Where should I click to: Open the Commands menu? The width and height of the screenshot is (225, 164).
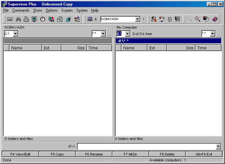(x=21, y=10)
